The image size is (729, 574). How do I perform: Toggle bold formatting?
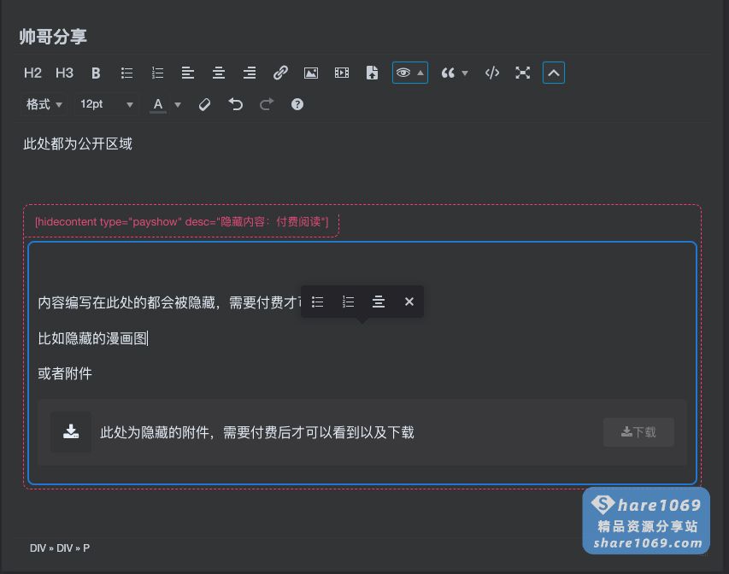click(x=96, y=73)
